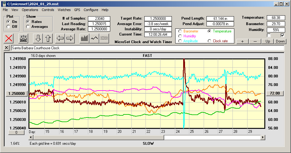Image resolution: width=291 pixels, height=153 pixels.
Task: Turn Plot On
Action: point(8,22)
